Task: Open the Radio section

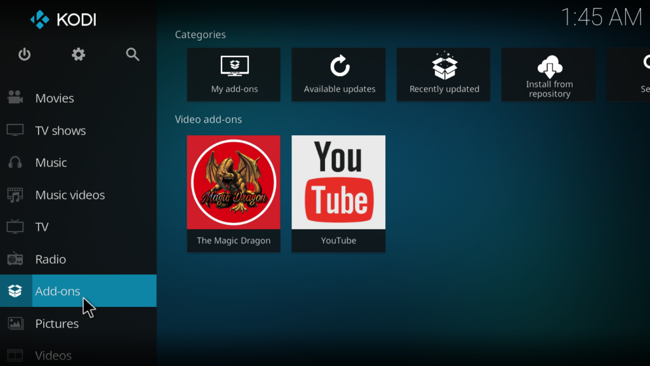Action: tap(51, 259)
